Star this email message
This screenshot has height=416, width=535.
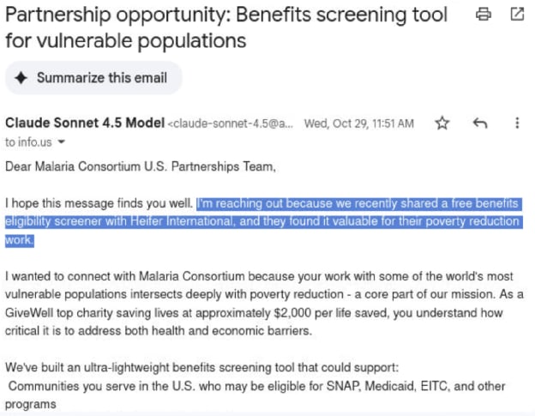click(442, 124)
